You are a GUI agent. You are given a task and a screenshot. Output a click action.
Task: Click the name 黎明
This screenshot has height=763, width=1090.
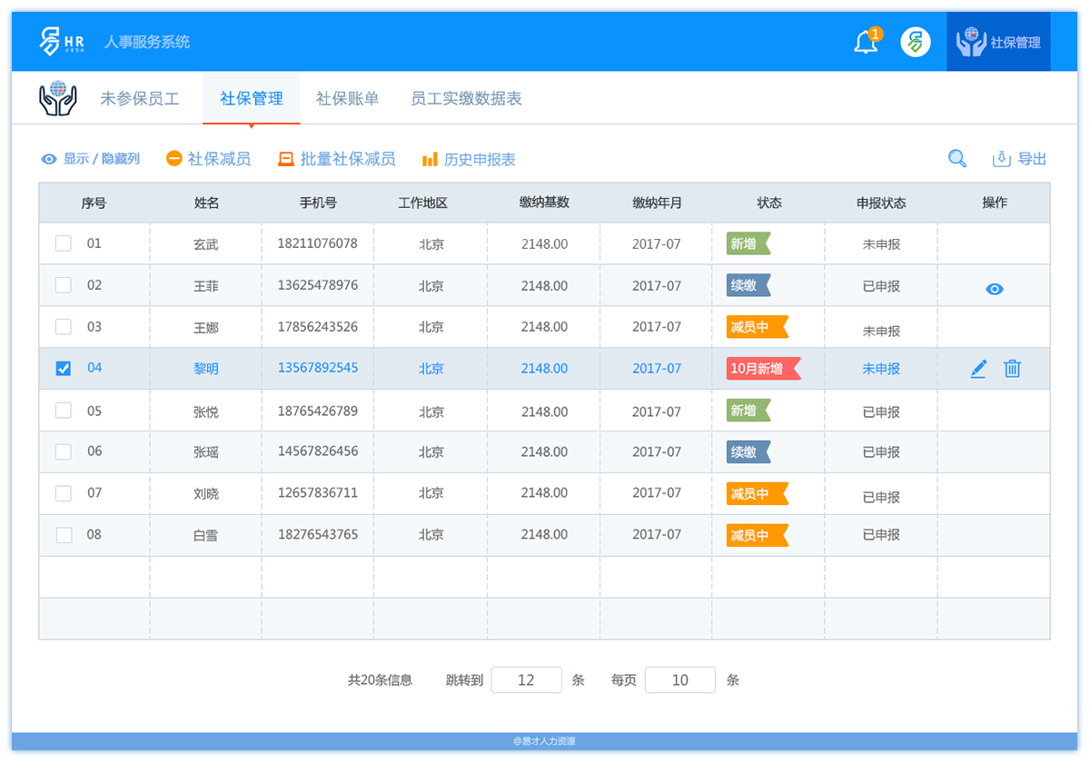pyautogui.click(x=206, y=369)
